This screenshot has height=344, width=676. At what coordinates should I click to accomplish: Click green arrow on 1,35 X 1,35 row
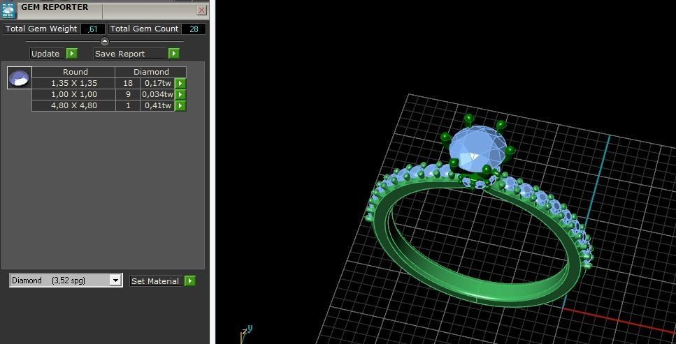(180, 83)
